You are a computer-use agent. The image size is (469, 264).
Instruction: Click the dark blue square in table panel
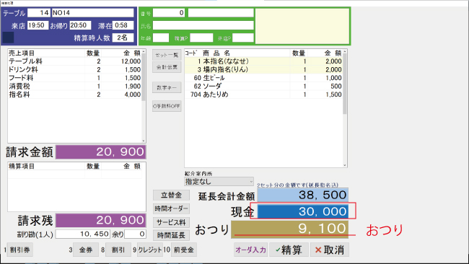pos(8,38)
